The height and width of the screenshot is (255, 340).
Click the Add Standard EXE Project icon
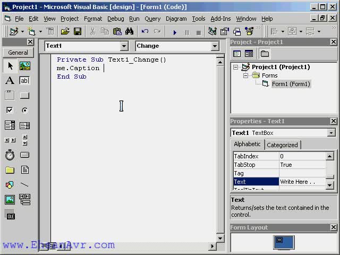coord(14,32)
